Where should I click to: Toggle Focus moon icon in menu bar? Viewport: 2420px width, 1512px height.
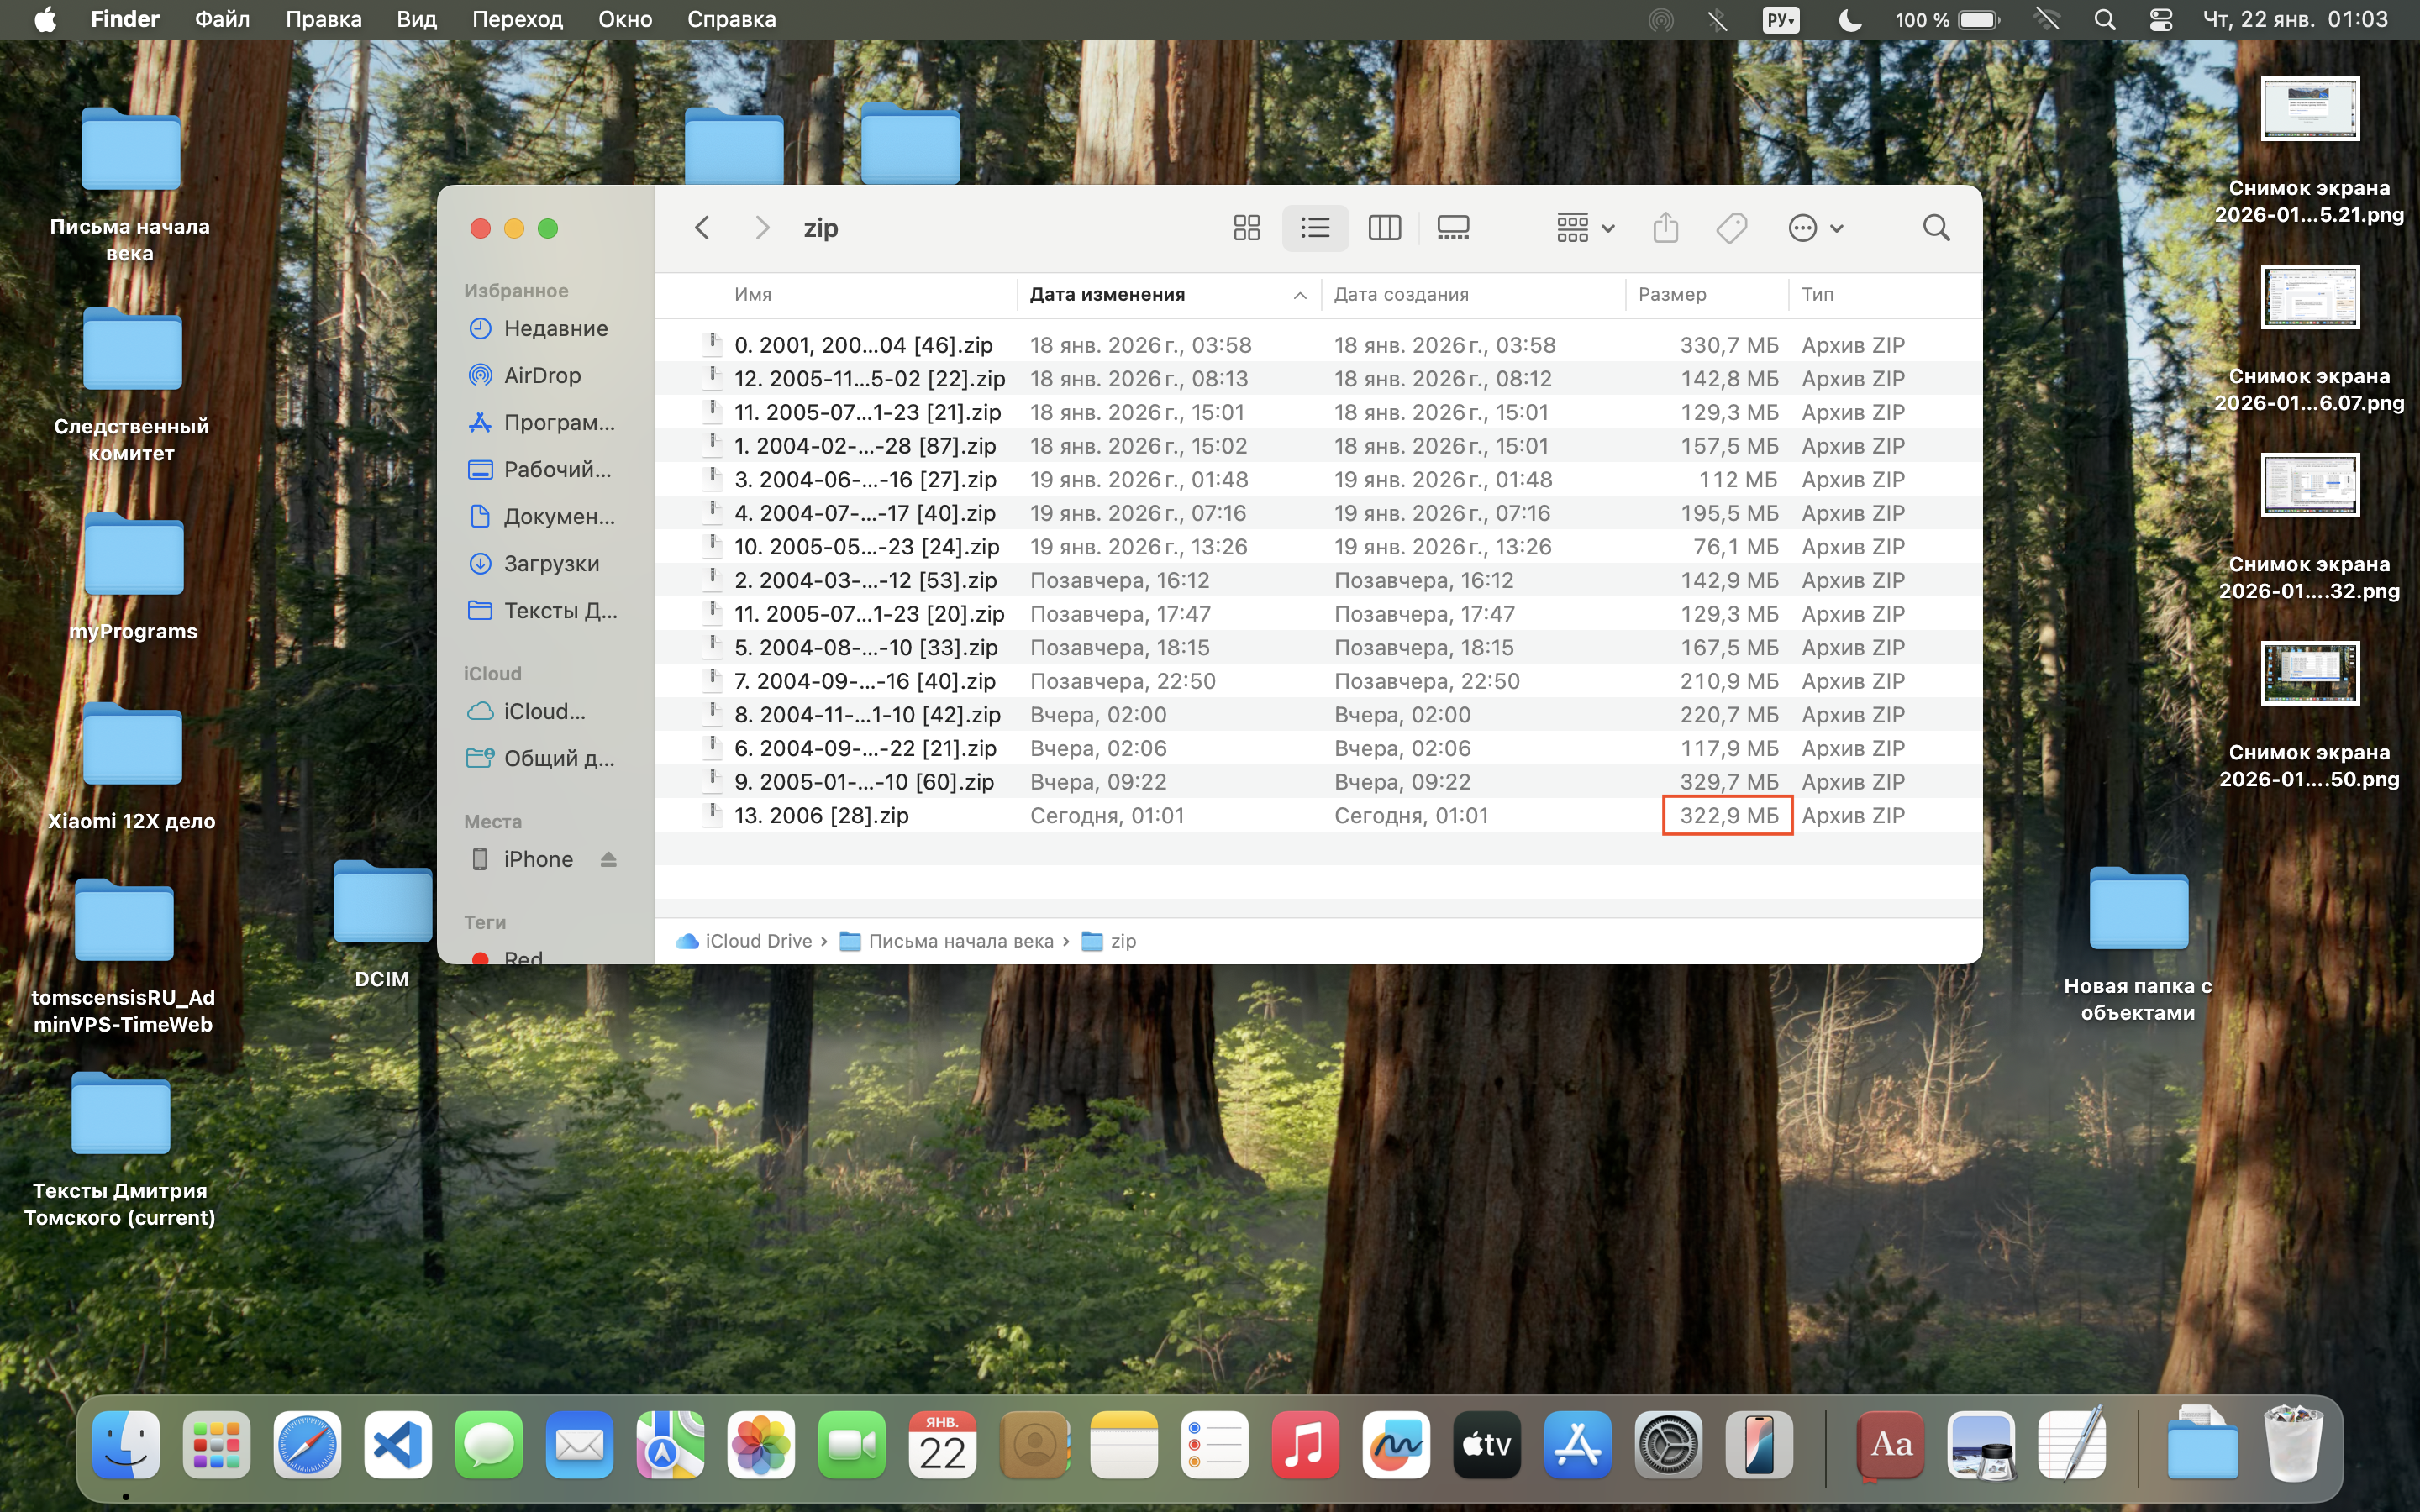[1849, 20]
